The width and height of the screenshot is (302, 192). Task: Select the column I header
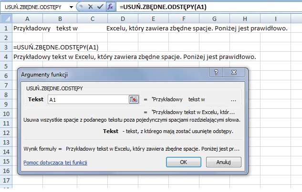(276, 19)
